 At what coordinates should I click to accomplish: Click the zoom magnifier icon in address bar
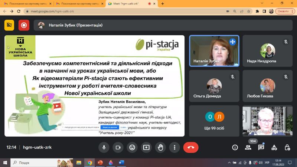(235, 12)
